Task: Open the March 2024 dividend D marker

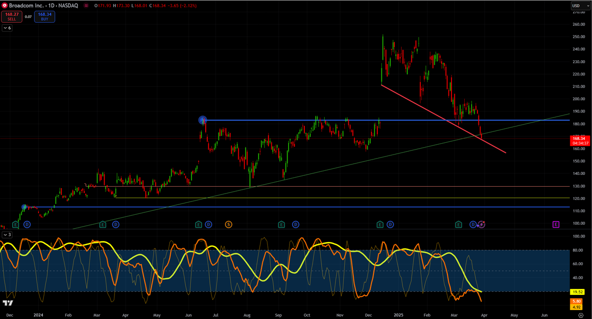Action: [115, 224]
